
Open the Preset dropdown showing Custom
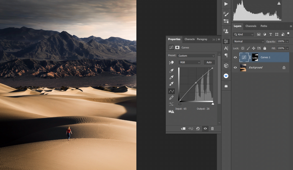[196, 56]
